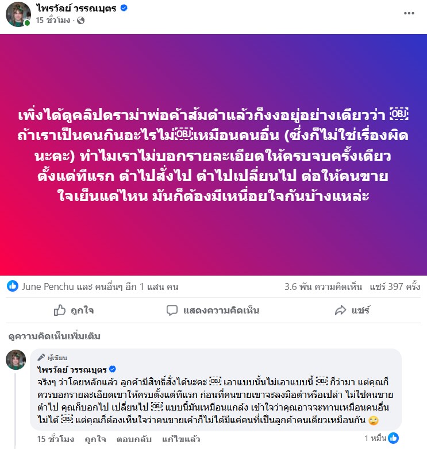The width and height of the screenshot is (427, 449).
Task: Click the post's 15 ชั่วโมง timestamp
Action: (53, 20)
